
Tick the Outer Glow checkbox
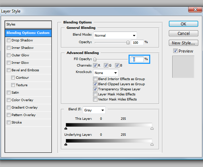[8, 55]
